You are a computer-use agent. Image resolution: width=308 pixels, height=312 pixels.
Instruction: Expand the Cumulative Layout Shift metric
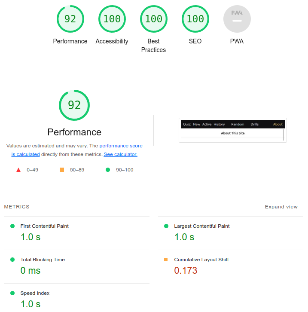201,260
